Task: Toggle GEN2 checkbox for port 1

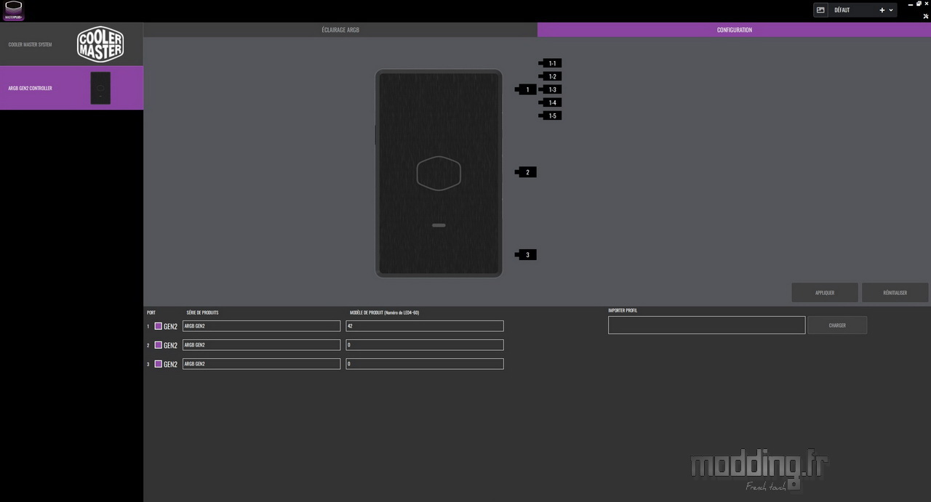Action: click(158, 326)
